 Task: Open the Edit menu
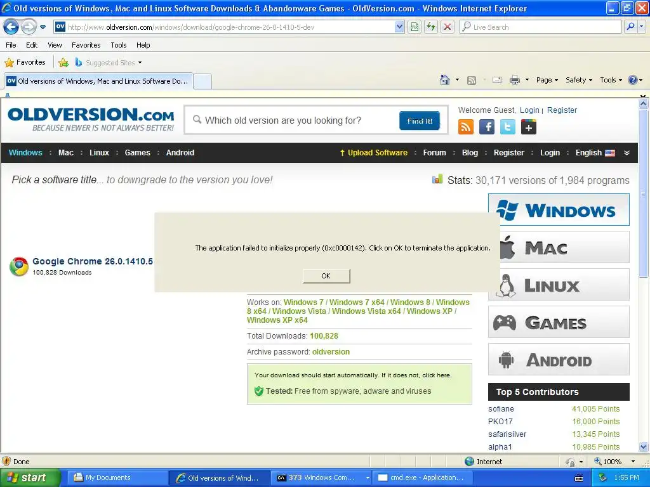(32, 45)
